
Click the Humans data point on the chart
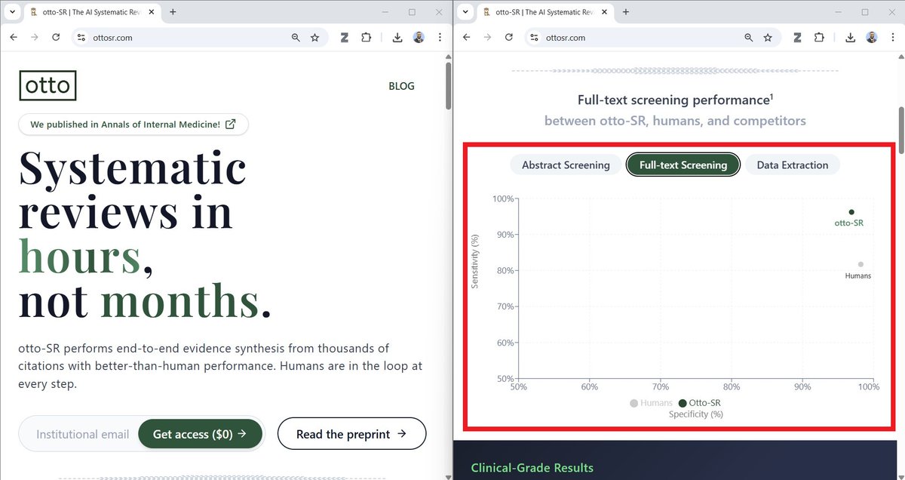(861, 264)
